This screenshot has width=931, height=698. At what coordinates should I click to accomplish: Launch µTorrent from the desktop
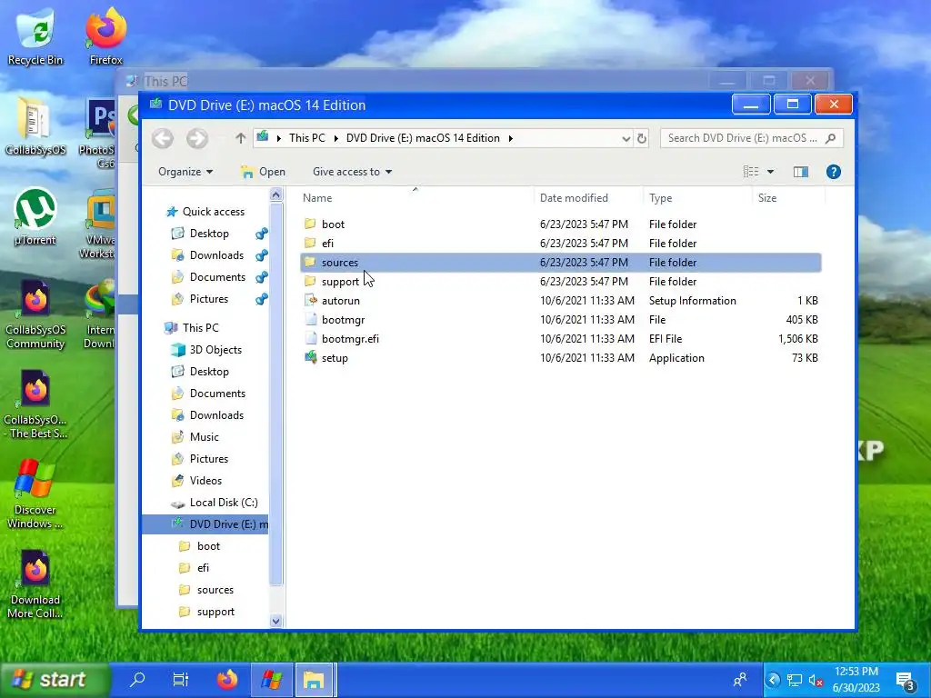click(35, 217)
